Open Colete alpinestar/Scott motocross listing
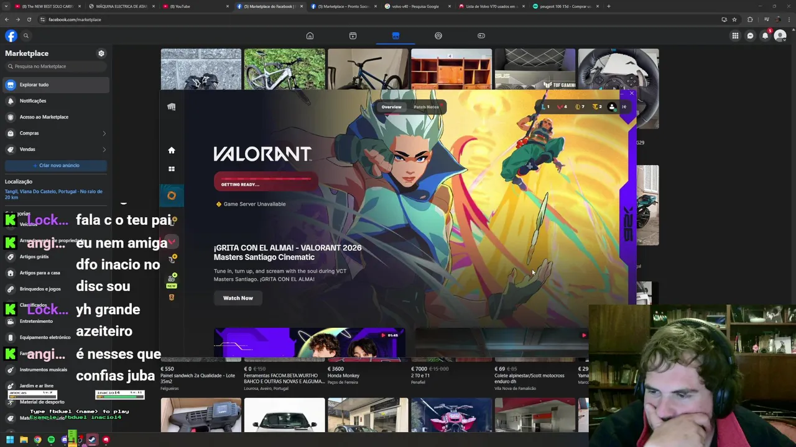Screen dimensions: 796x447 [529, 377]
